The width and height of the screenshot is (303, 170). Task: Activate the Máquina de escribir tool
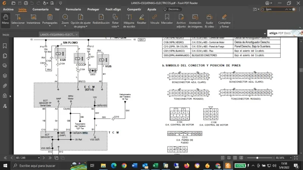click(129, 20)
